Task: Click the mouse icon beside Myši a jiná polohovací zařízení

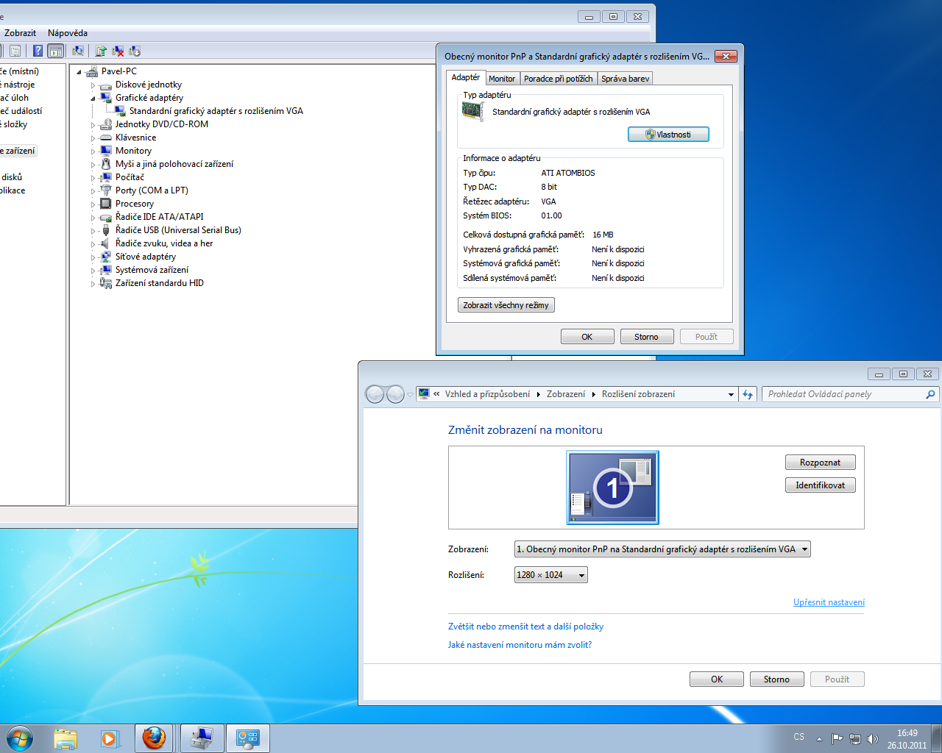Action: pos(106,164)
